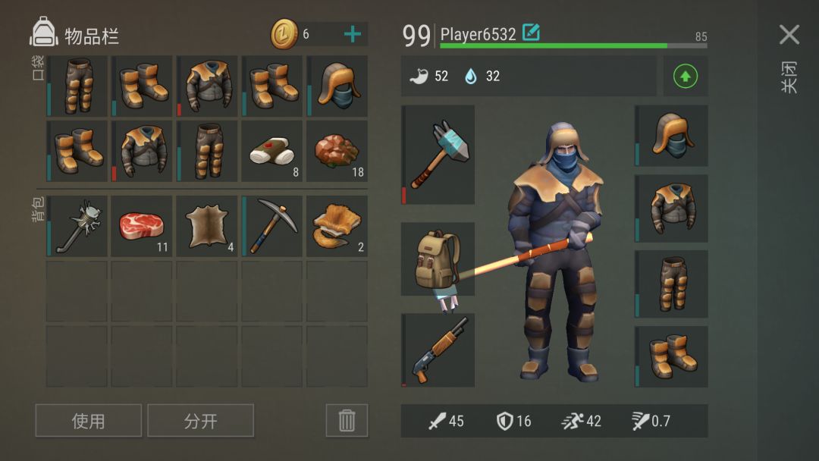Click the equipped hat armor slot
819x461 pixels.
(x=671, y=136)
